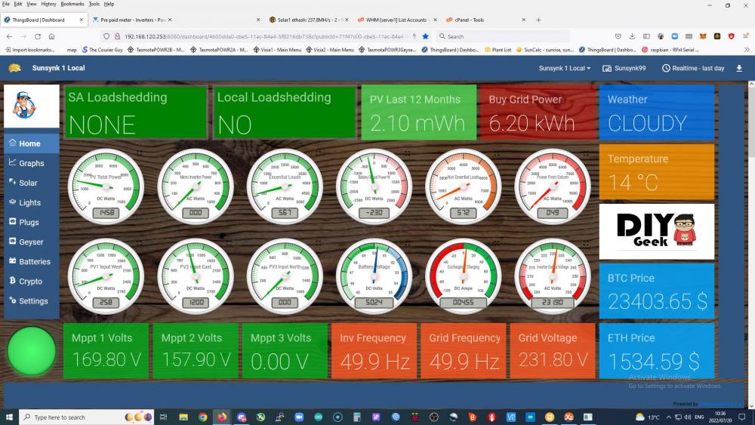Click the PV1 Input West gauge
Image resolution: width=755 pixels, height=425 pixels.
tap(106, 276)
